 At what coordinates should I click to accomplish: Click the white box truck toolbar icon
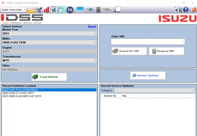(117, 10)
